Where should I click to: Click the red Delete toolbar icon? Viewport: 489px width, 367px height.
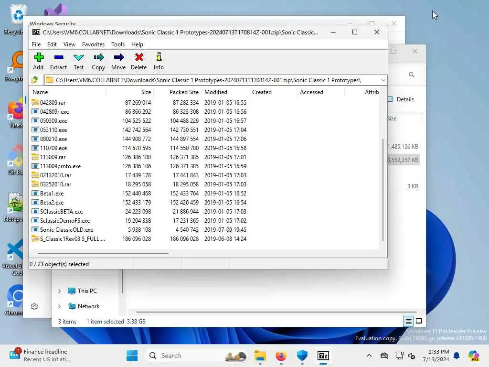click(139, 61)
